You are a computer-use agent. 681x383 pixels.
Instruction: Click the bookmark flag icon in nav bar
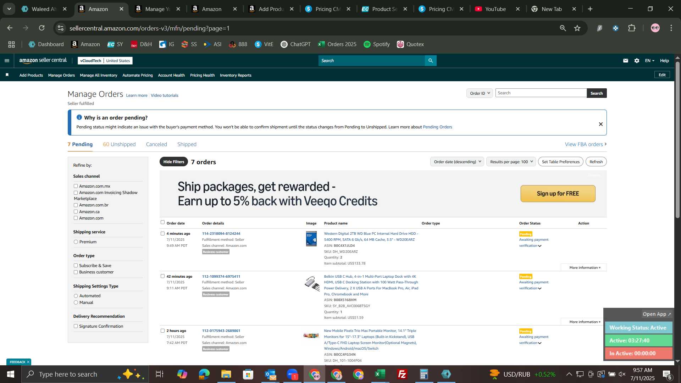7,75
